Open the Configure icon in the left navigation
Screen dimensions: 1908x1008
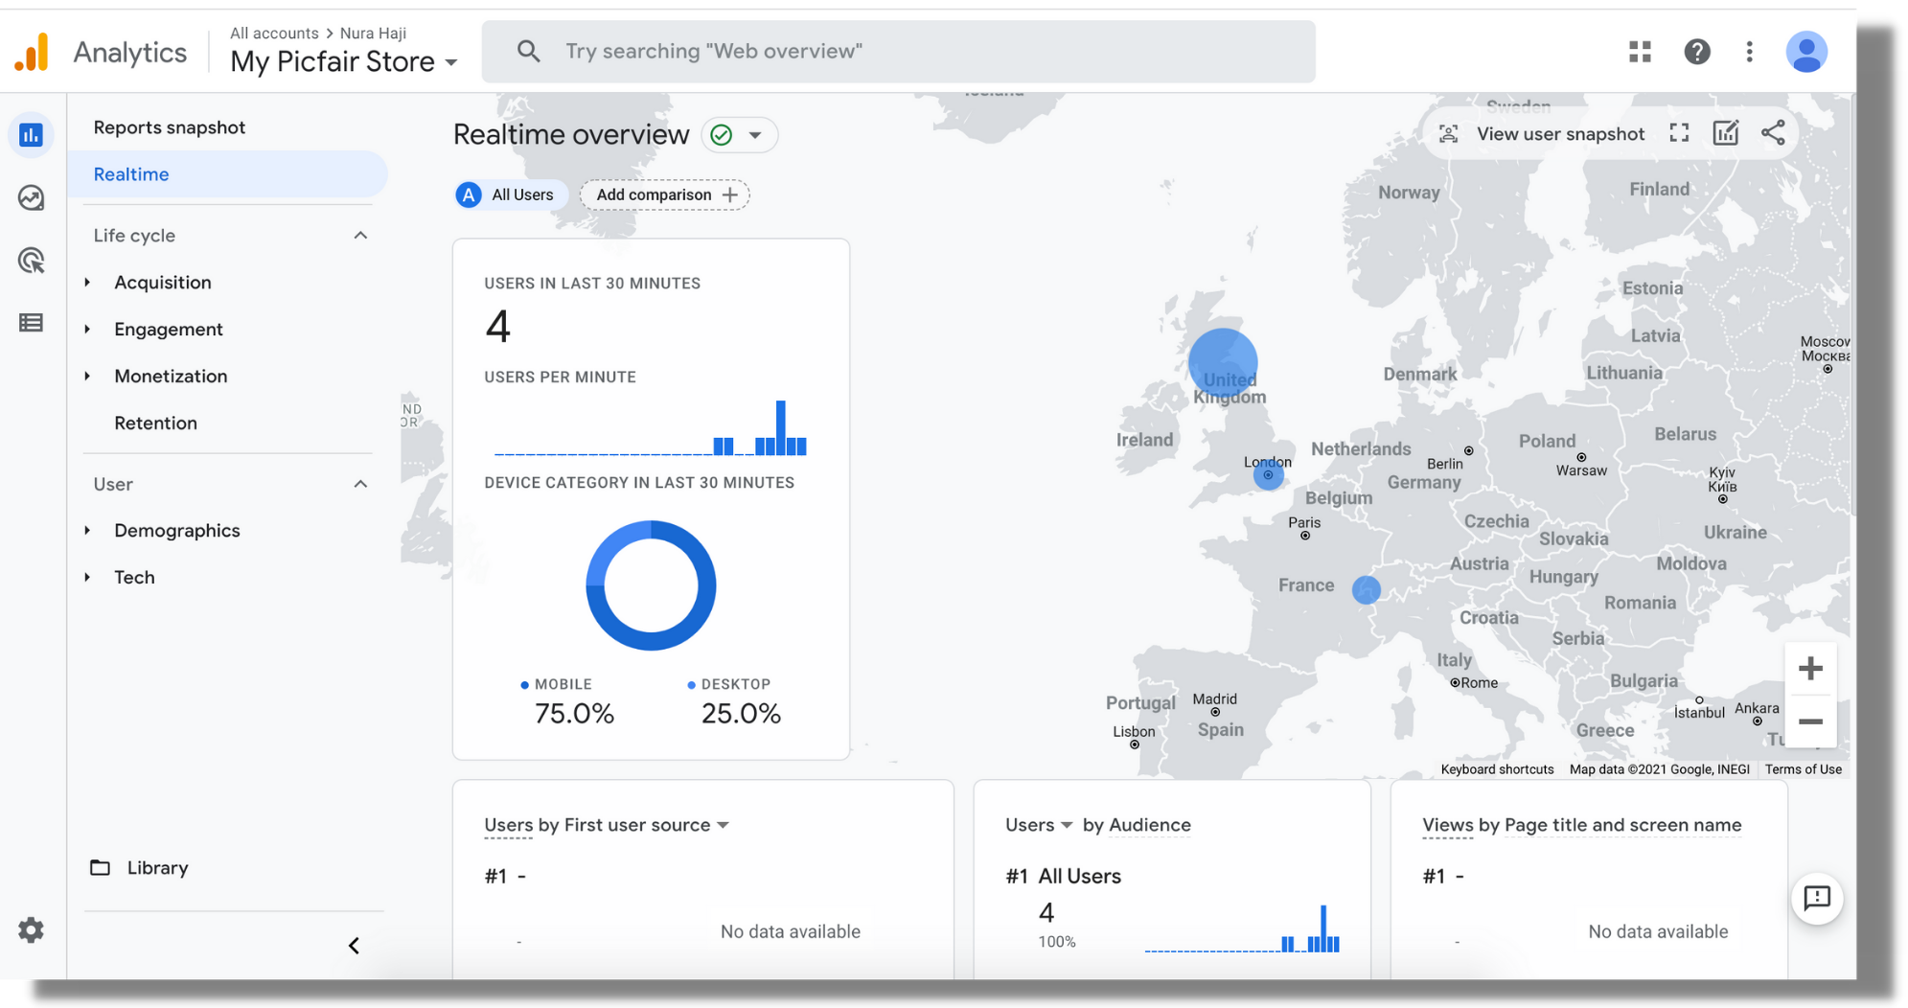(x=31, y=323)
